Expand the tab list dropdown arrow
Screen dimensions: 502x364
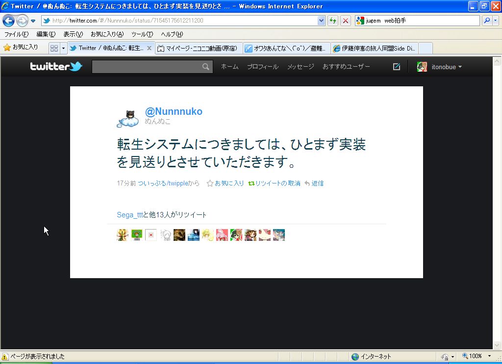coord(63,48)
